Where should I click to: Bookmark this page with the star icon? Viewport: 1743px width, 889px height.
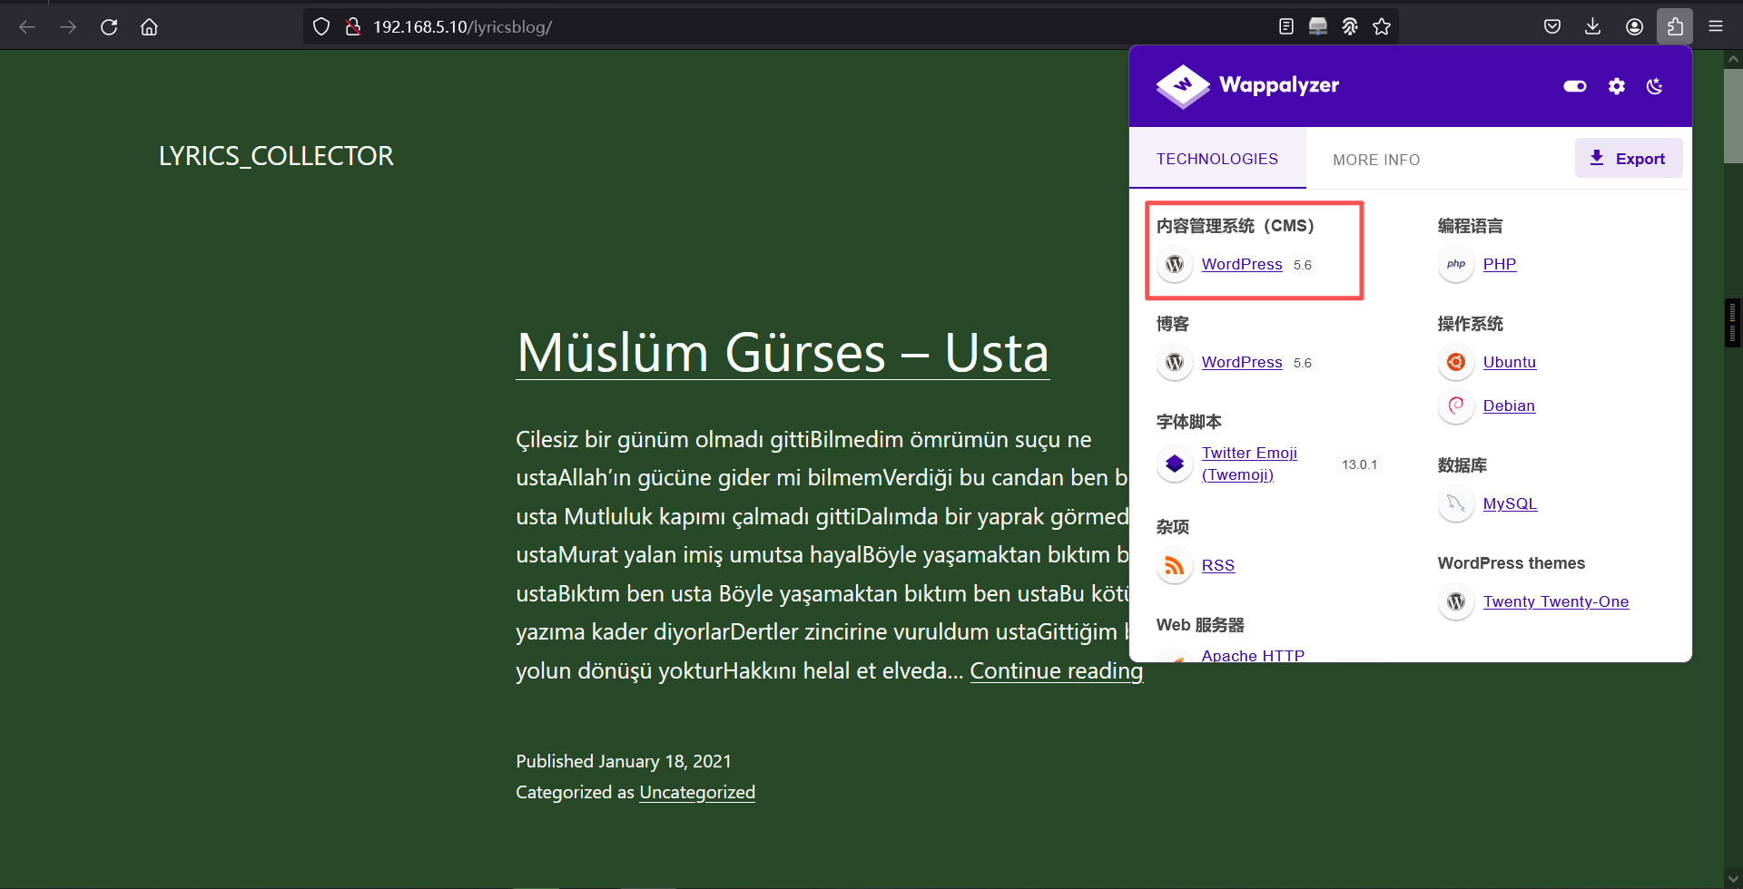point(1382,27)
